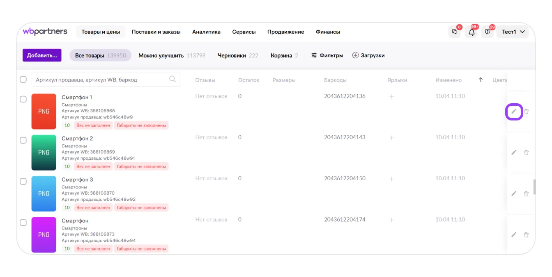Open Загрузки downloads link

pyautogui.click(x=368, y=55)
